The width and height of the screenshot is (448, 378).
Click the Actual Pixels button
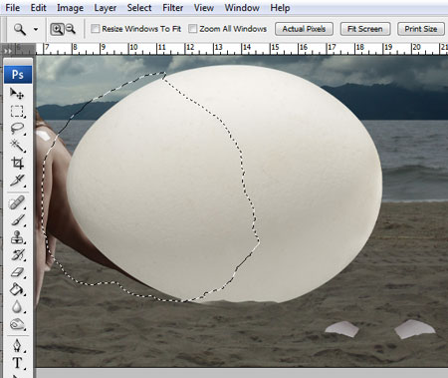tap(304, 29)
